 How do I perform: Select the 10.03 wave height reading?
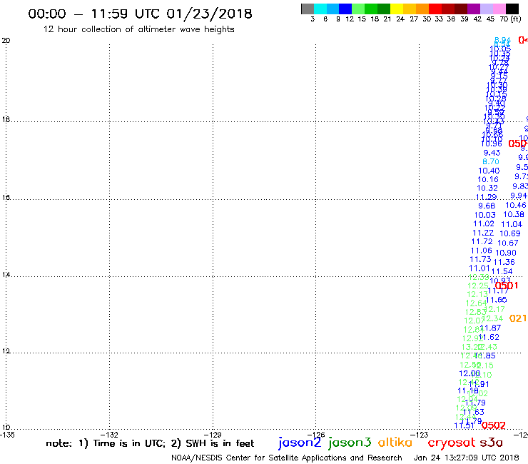pyautogui.click(x=485, y=215)
